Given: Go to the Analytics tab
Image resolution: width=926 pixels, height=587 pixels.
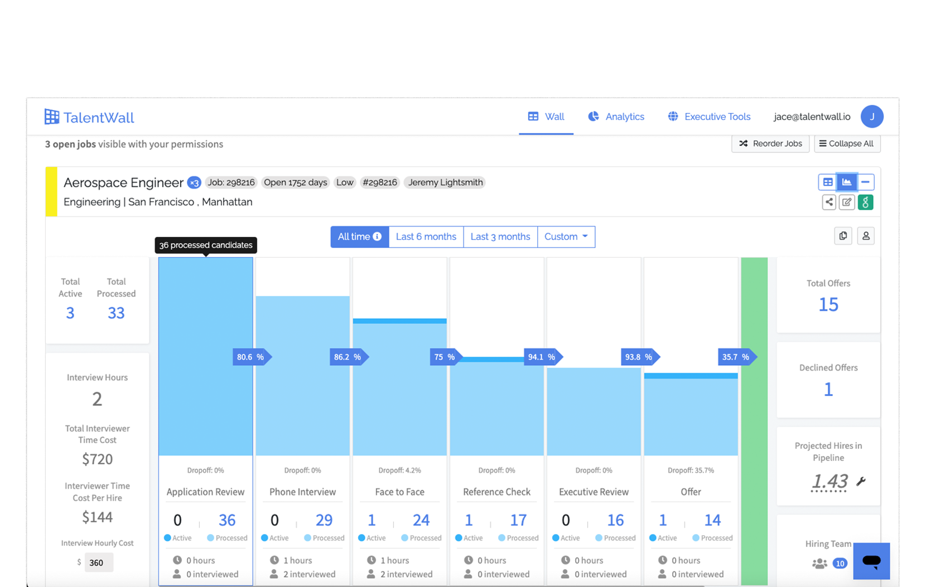Looking at the screenshot, I should [x=616, y=117].
